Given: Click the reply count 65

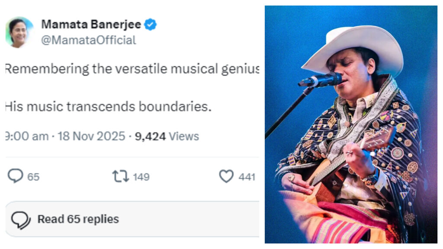Looking at the screenshot, I should click(x=33, y=177).
